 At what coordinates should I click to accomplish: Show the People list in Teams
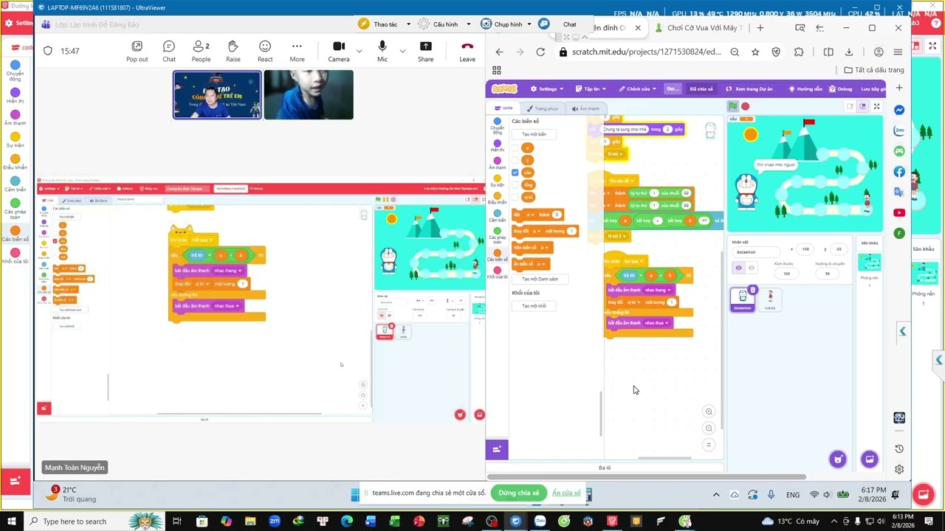201,51
